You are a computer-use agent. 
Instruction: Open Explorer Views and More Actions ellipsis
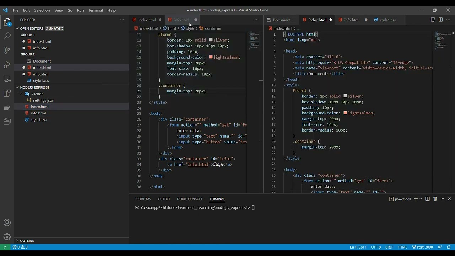click(x=122, y=20)
